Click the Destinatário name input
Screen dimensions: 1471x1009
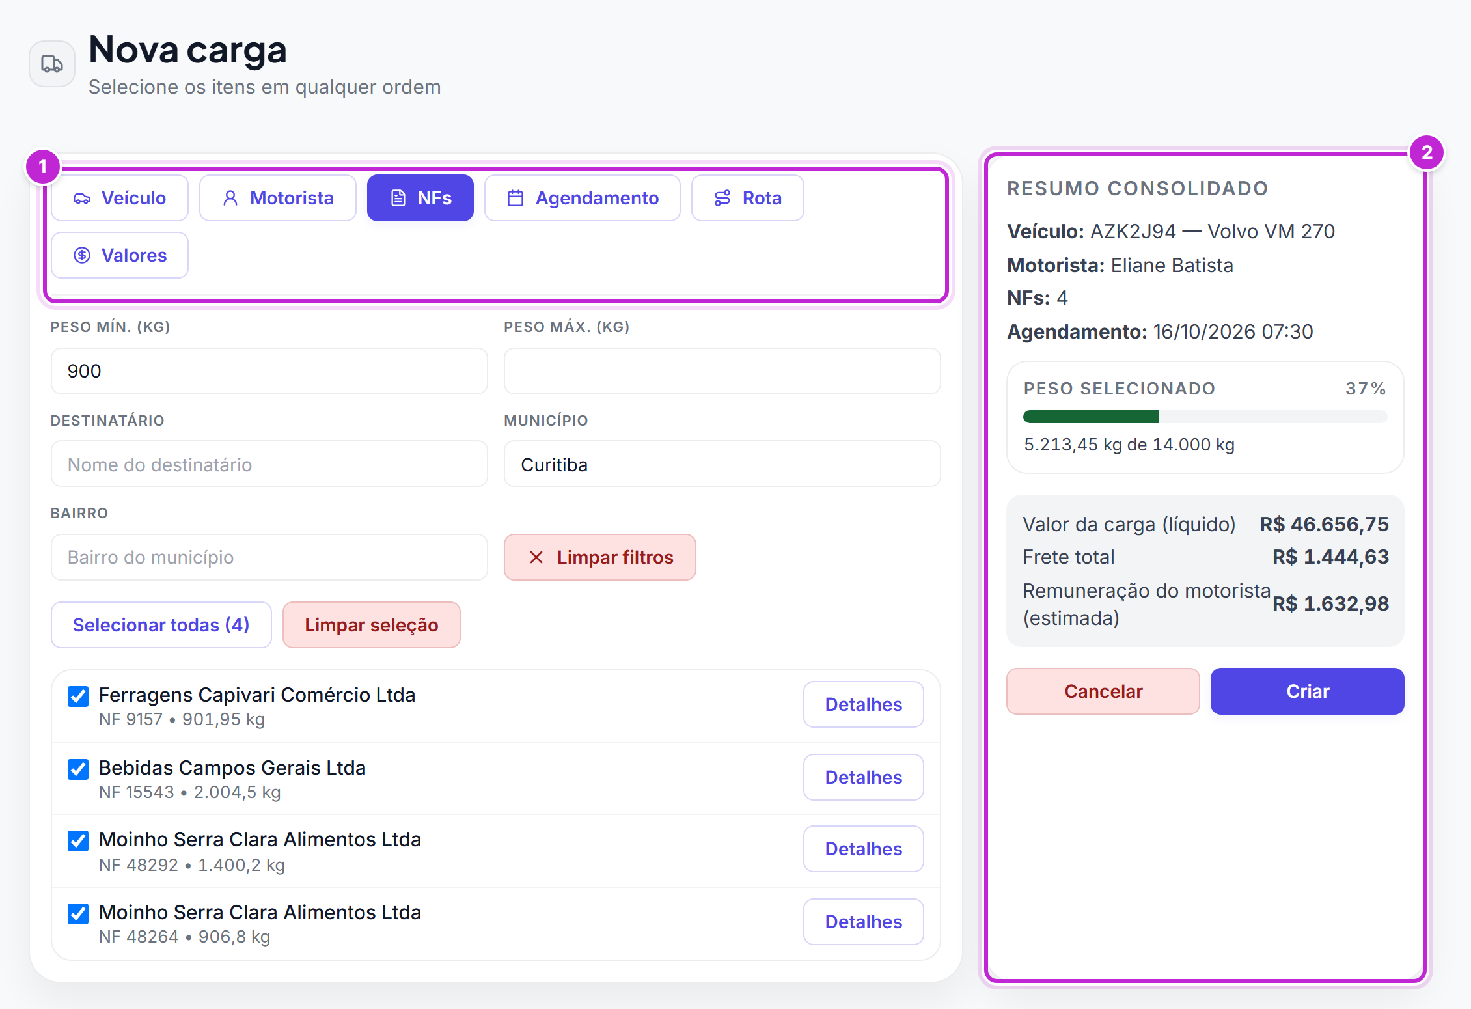pos(269,464)
